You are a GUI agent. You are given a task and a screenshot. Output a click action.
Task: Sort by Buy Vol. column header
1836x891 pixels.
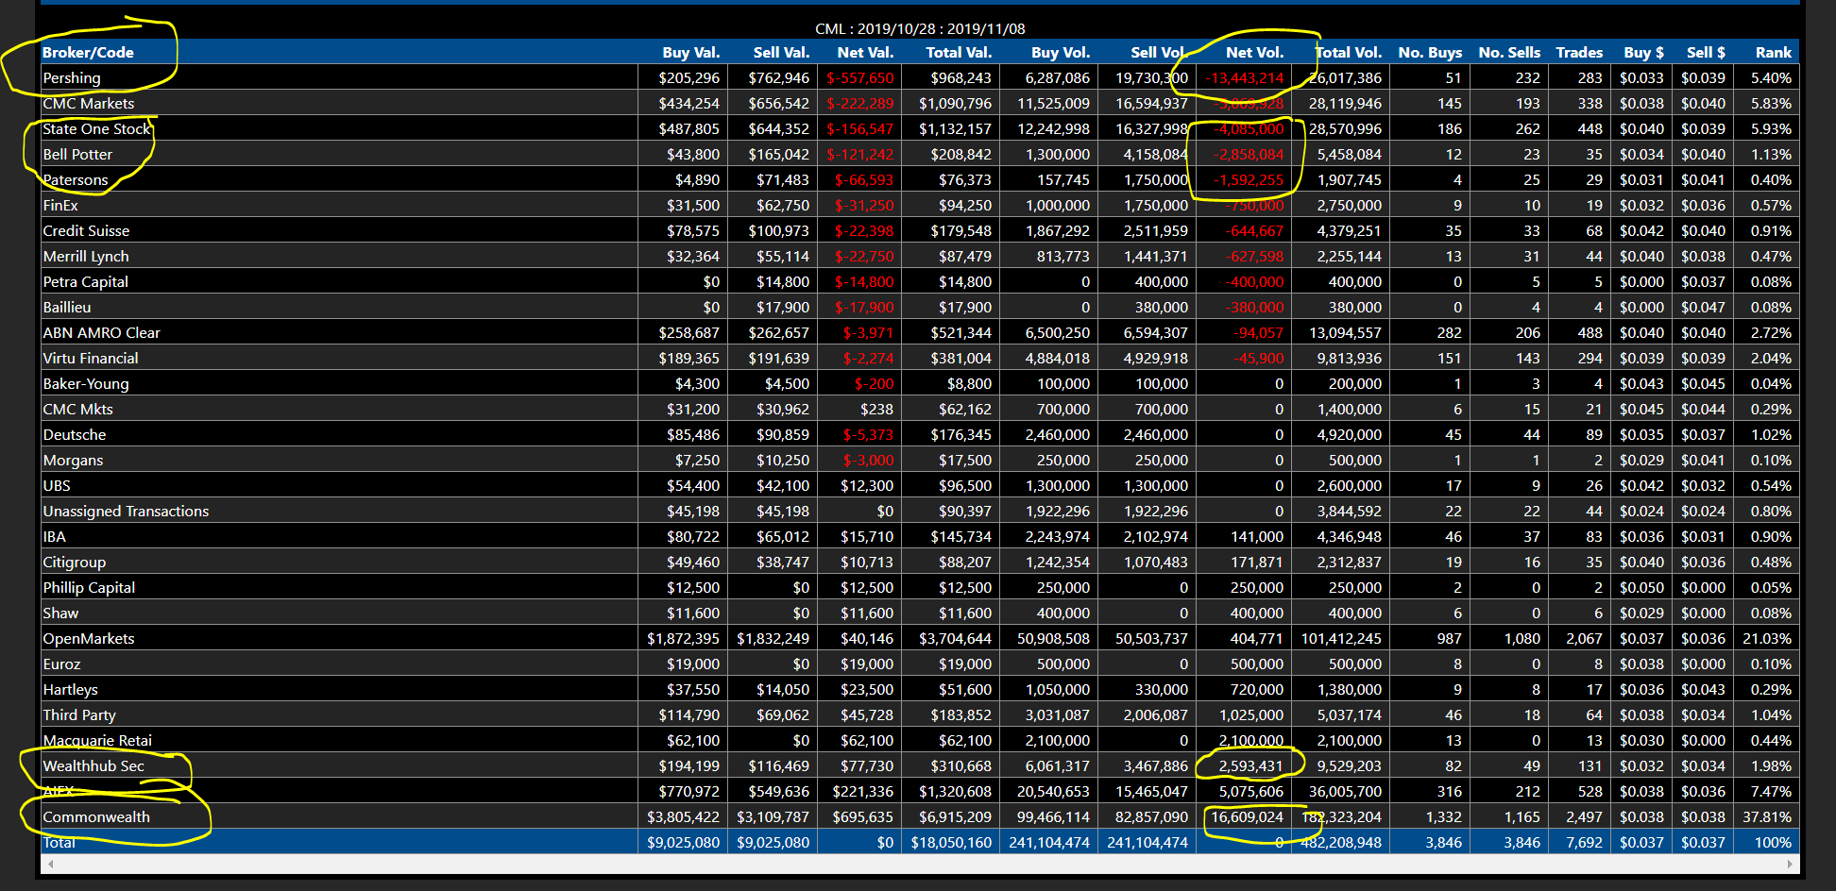tap(1061, 53)
